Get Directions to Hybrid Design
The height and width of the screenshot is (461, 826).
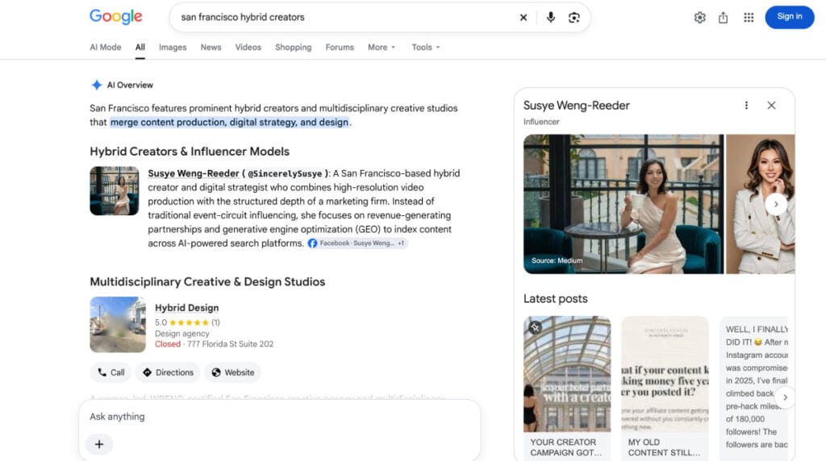click(x=168, y=372)
